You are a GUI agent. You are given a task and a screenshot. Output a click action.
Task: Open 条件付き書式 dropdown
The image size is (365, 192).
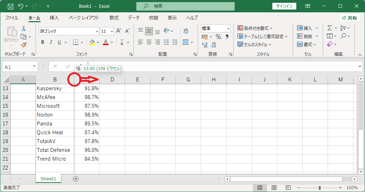tap(255, 28)
